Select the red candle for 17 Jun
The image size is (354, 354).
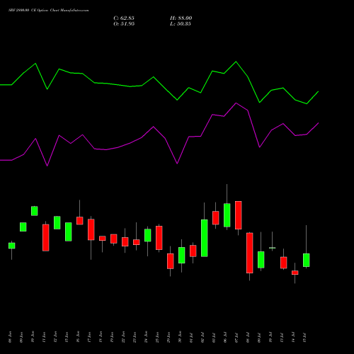(91, 229)
